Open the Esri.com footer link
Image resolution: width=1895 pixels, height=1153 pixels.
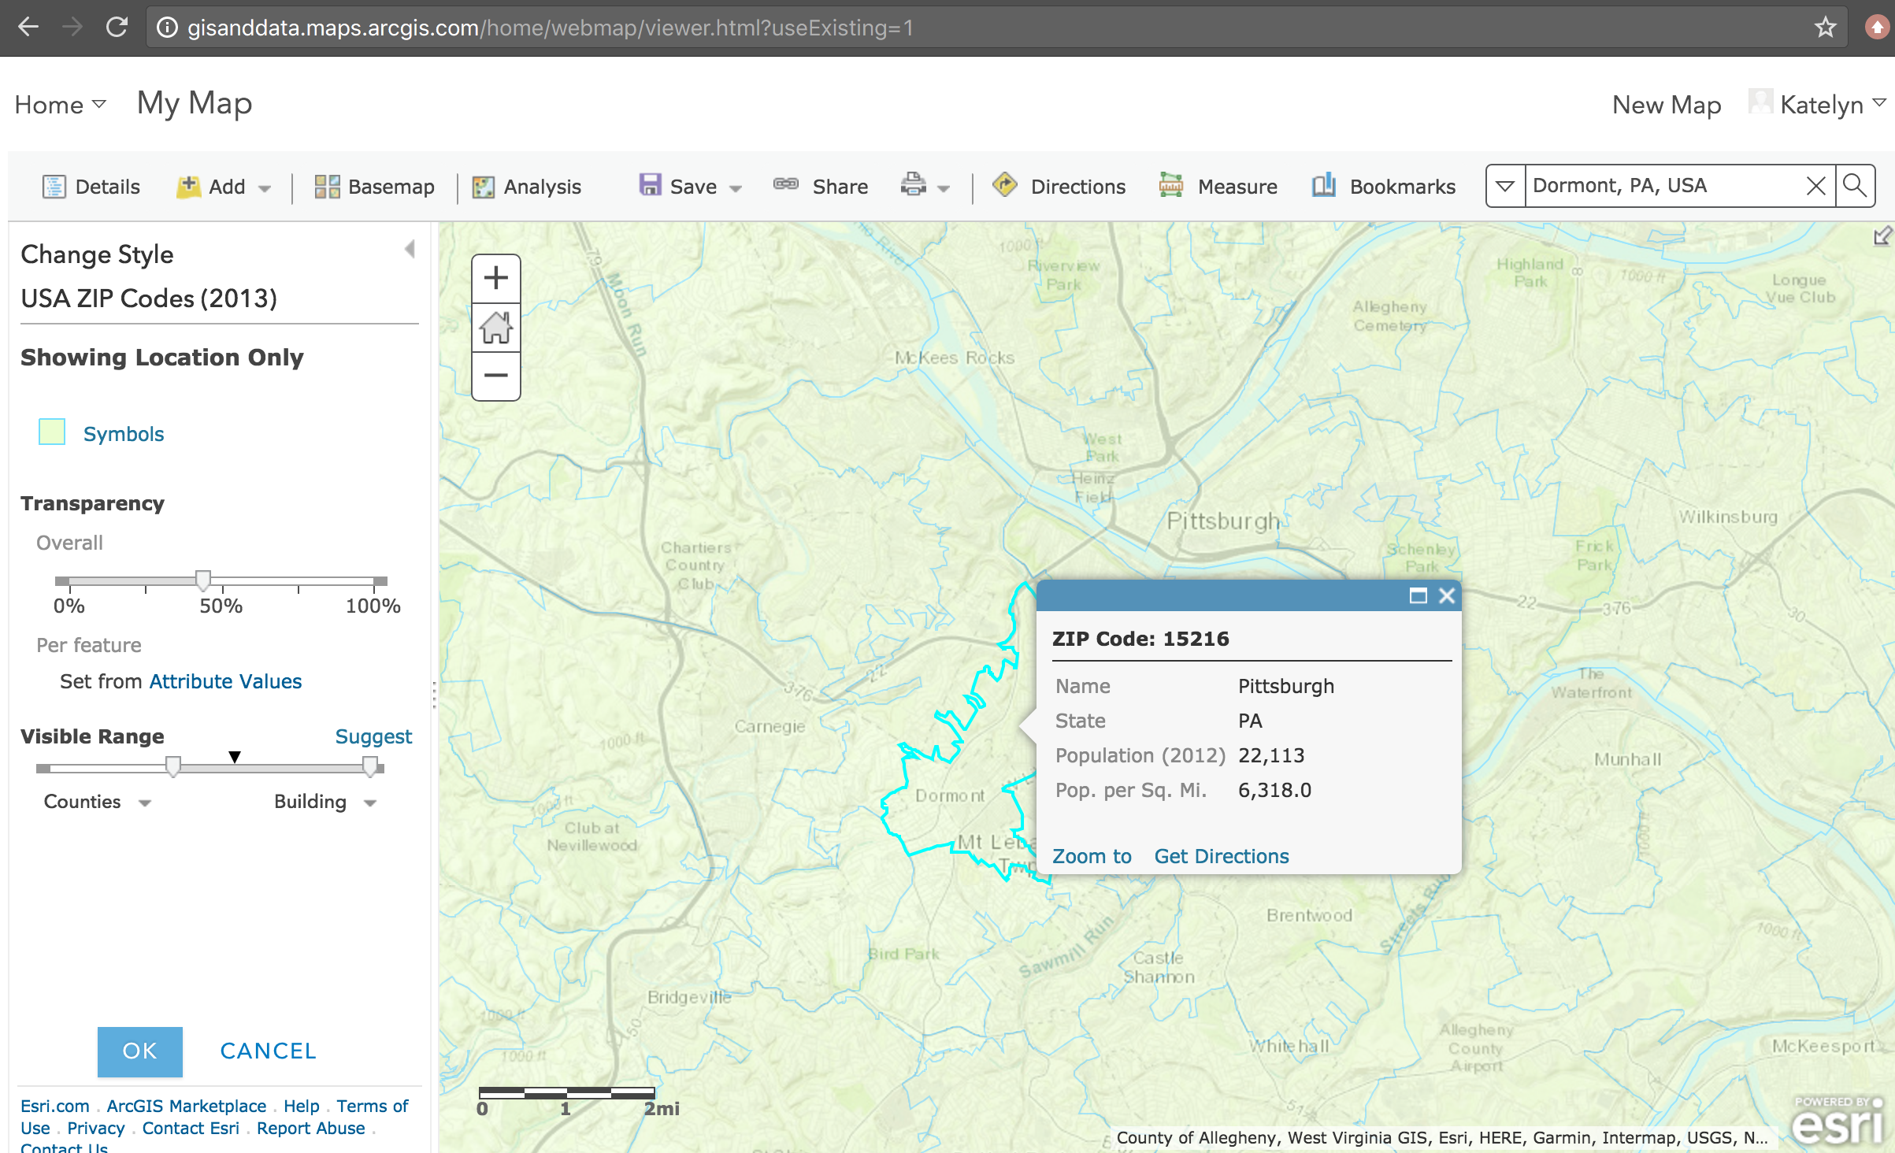click(55, 1106)
